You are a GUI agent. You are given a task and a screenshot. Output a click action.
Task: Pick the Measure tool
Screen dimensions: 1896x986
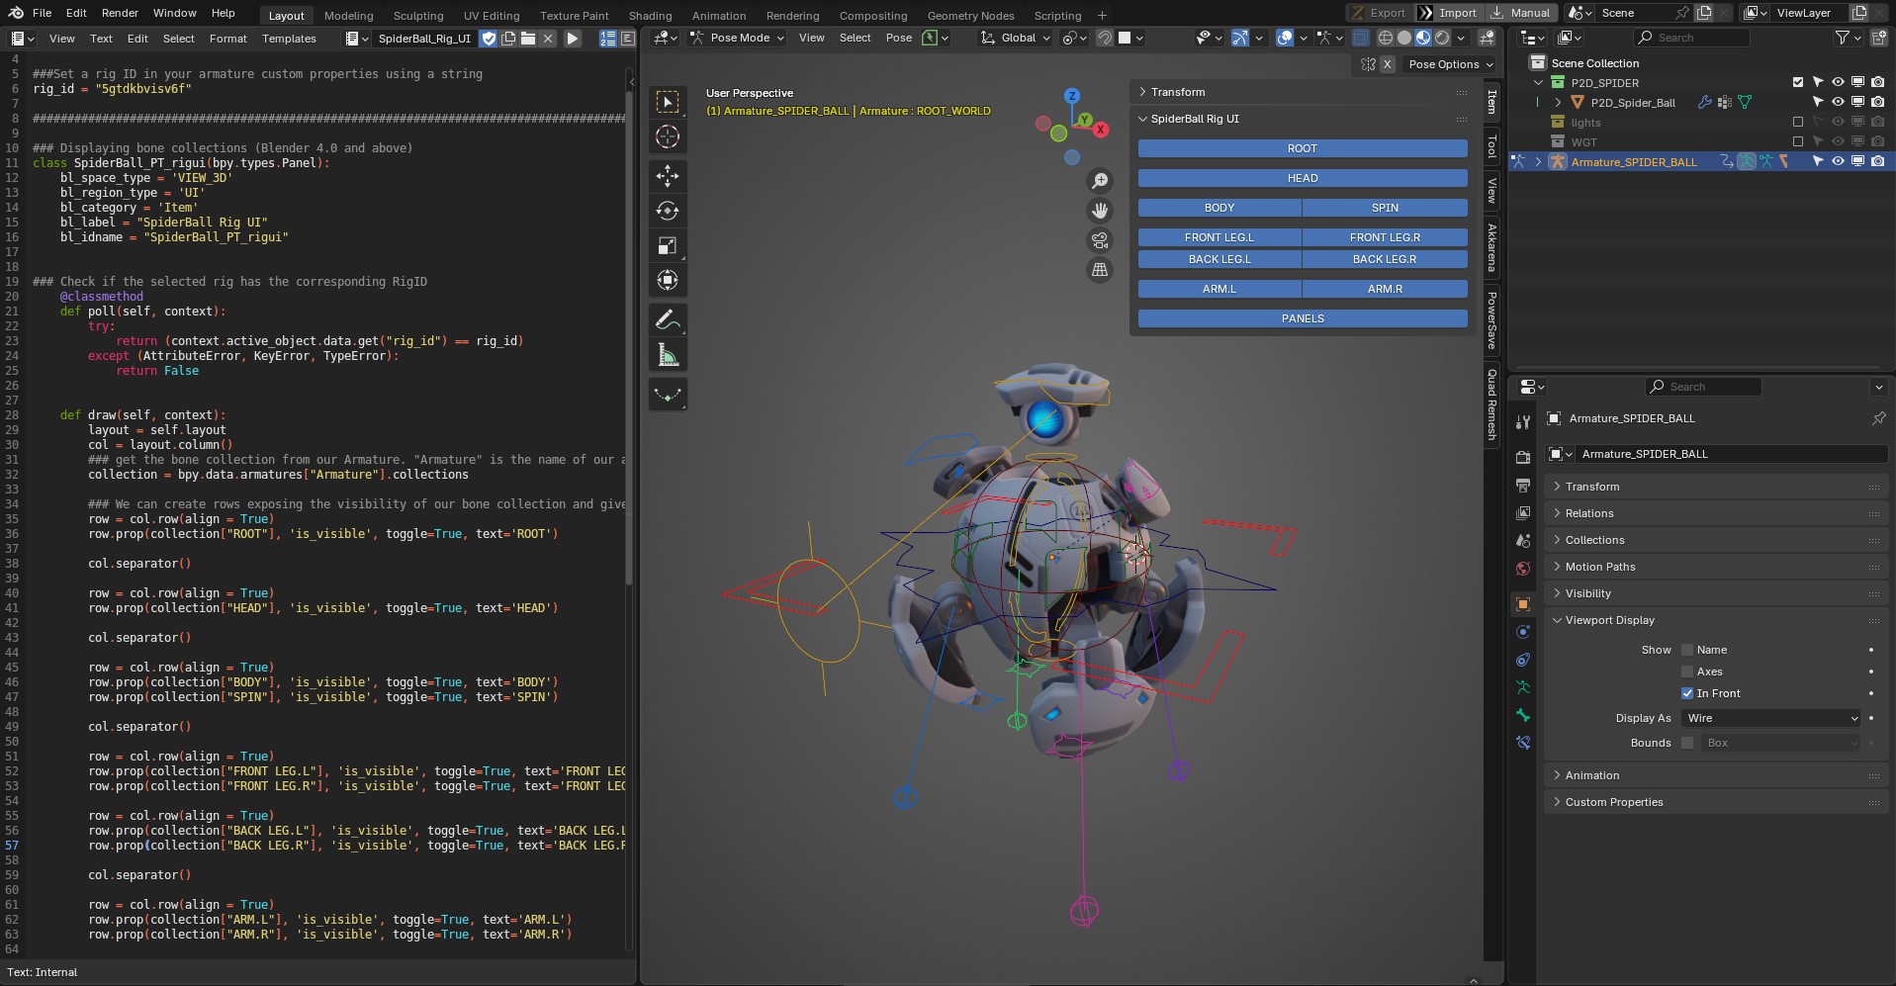668,355
